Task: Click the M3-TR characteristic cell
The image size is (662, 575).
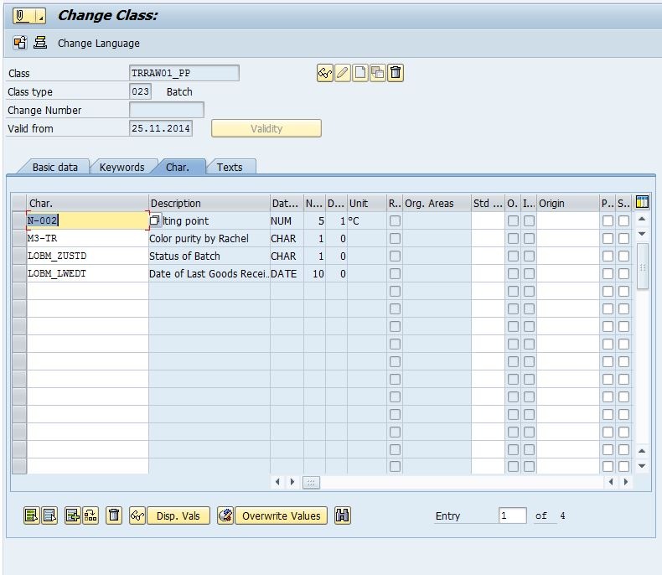Action: (x=87, y=238)
